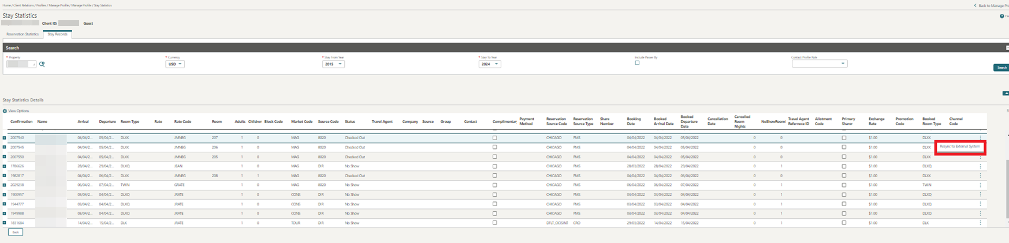Click vertical ellipsis on row 1944777
The image size is (1009, 243).
pos(980,204)
